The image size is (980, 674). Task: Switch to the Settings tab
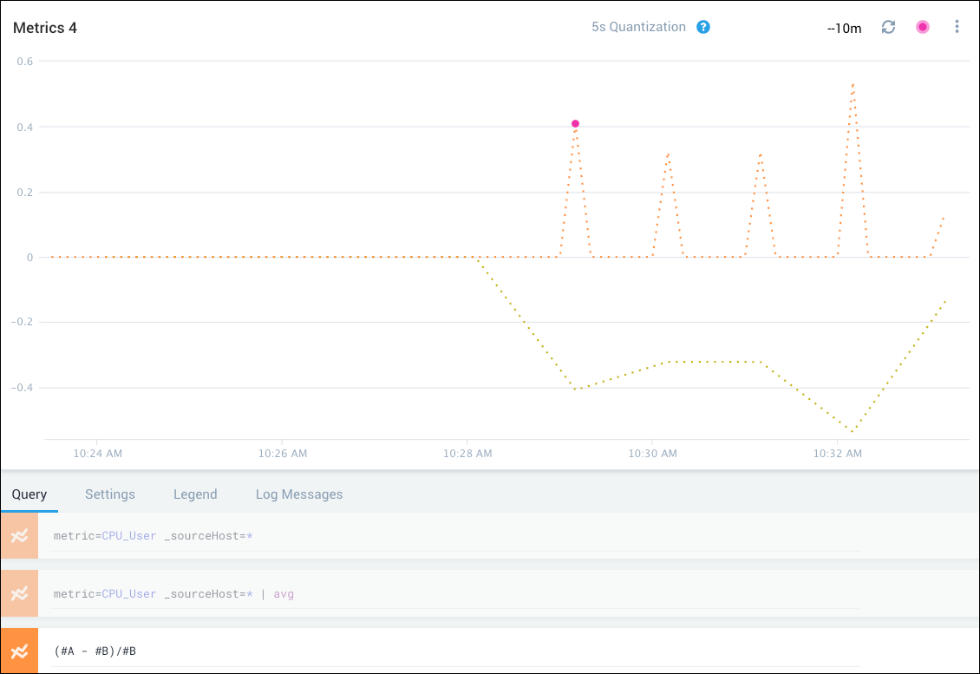point(110,494)
